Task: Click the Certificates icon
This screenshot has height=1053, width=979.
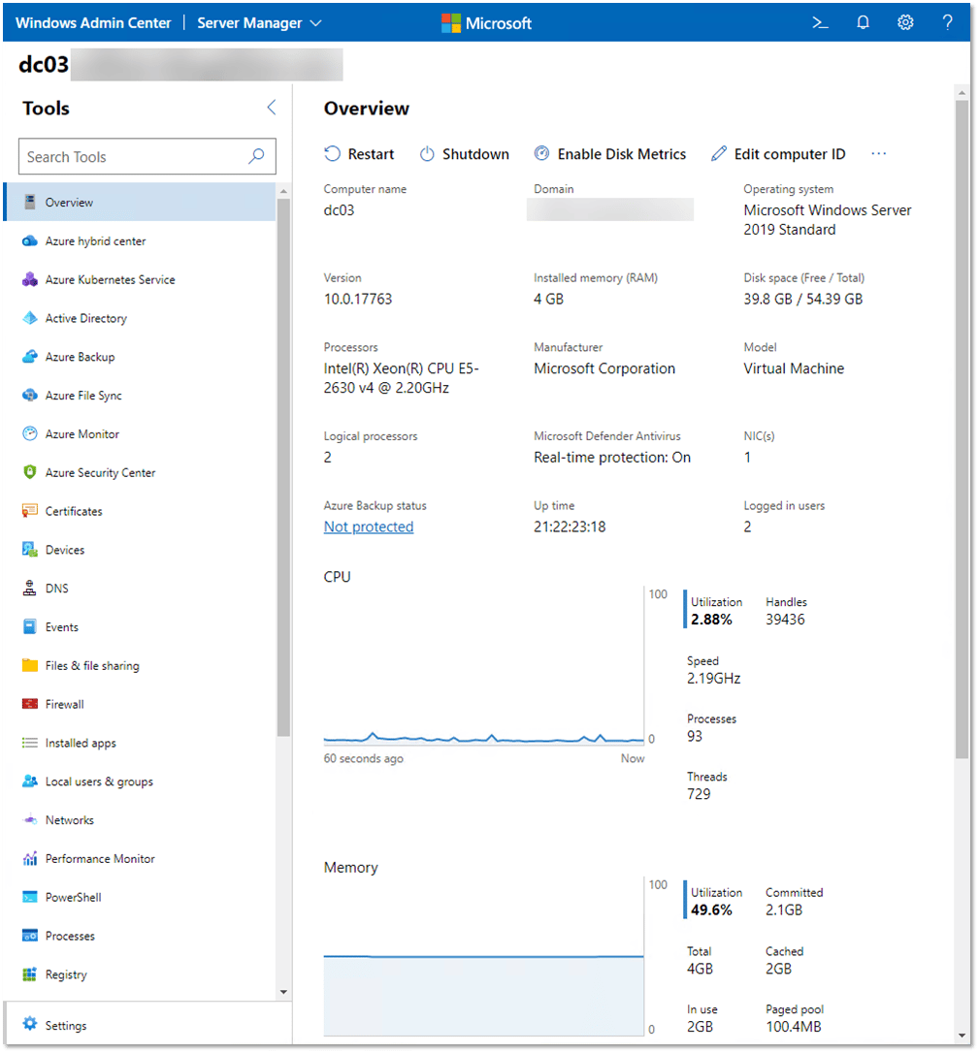Action: 29,511
